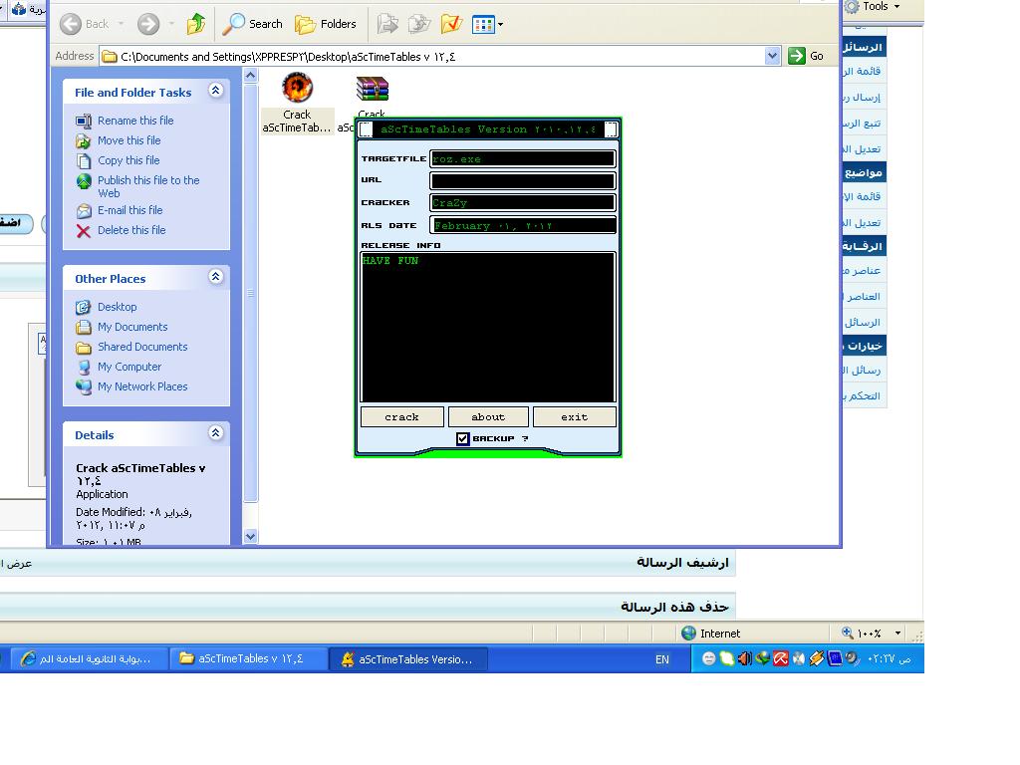Toggle the Backup checkbox
This screenshot has width=1020, height=765.
pos(462,438)
